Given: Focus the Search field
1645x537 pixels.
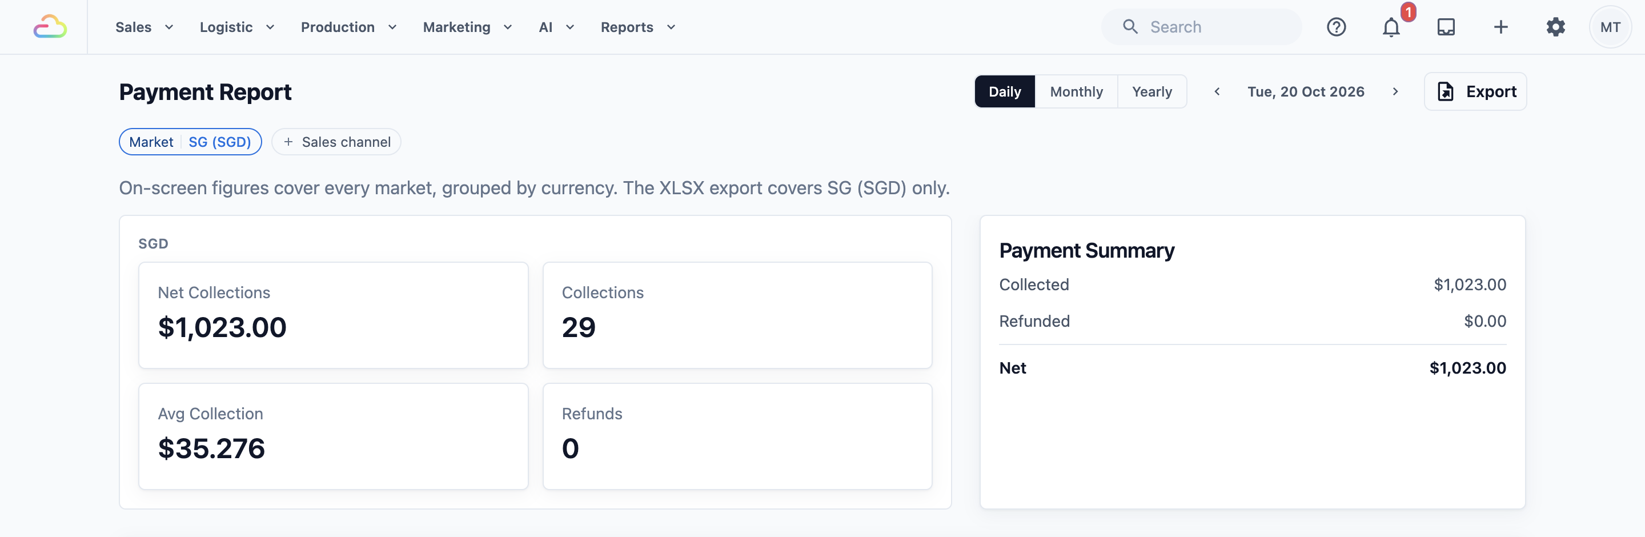Looking at the screenshot, I should click(1201, 27).
